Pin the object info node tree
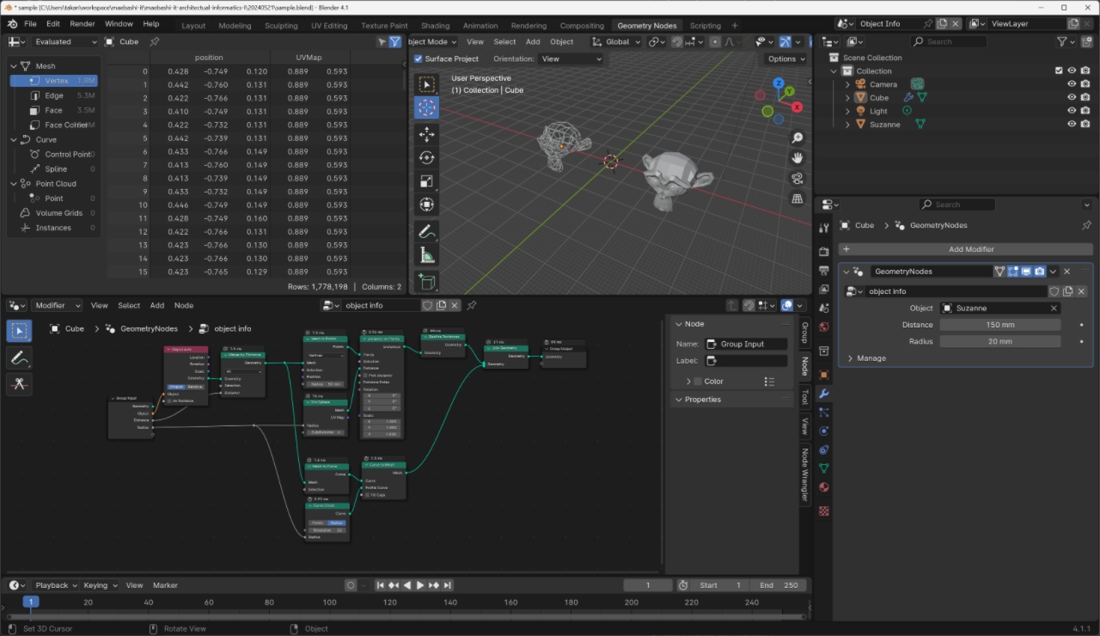Screen dimensions: 1100x636 (x=471, y=305)
